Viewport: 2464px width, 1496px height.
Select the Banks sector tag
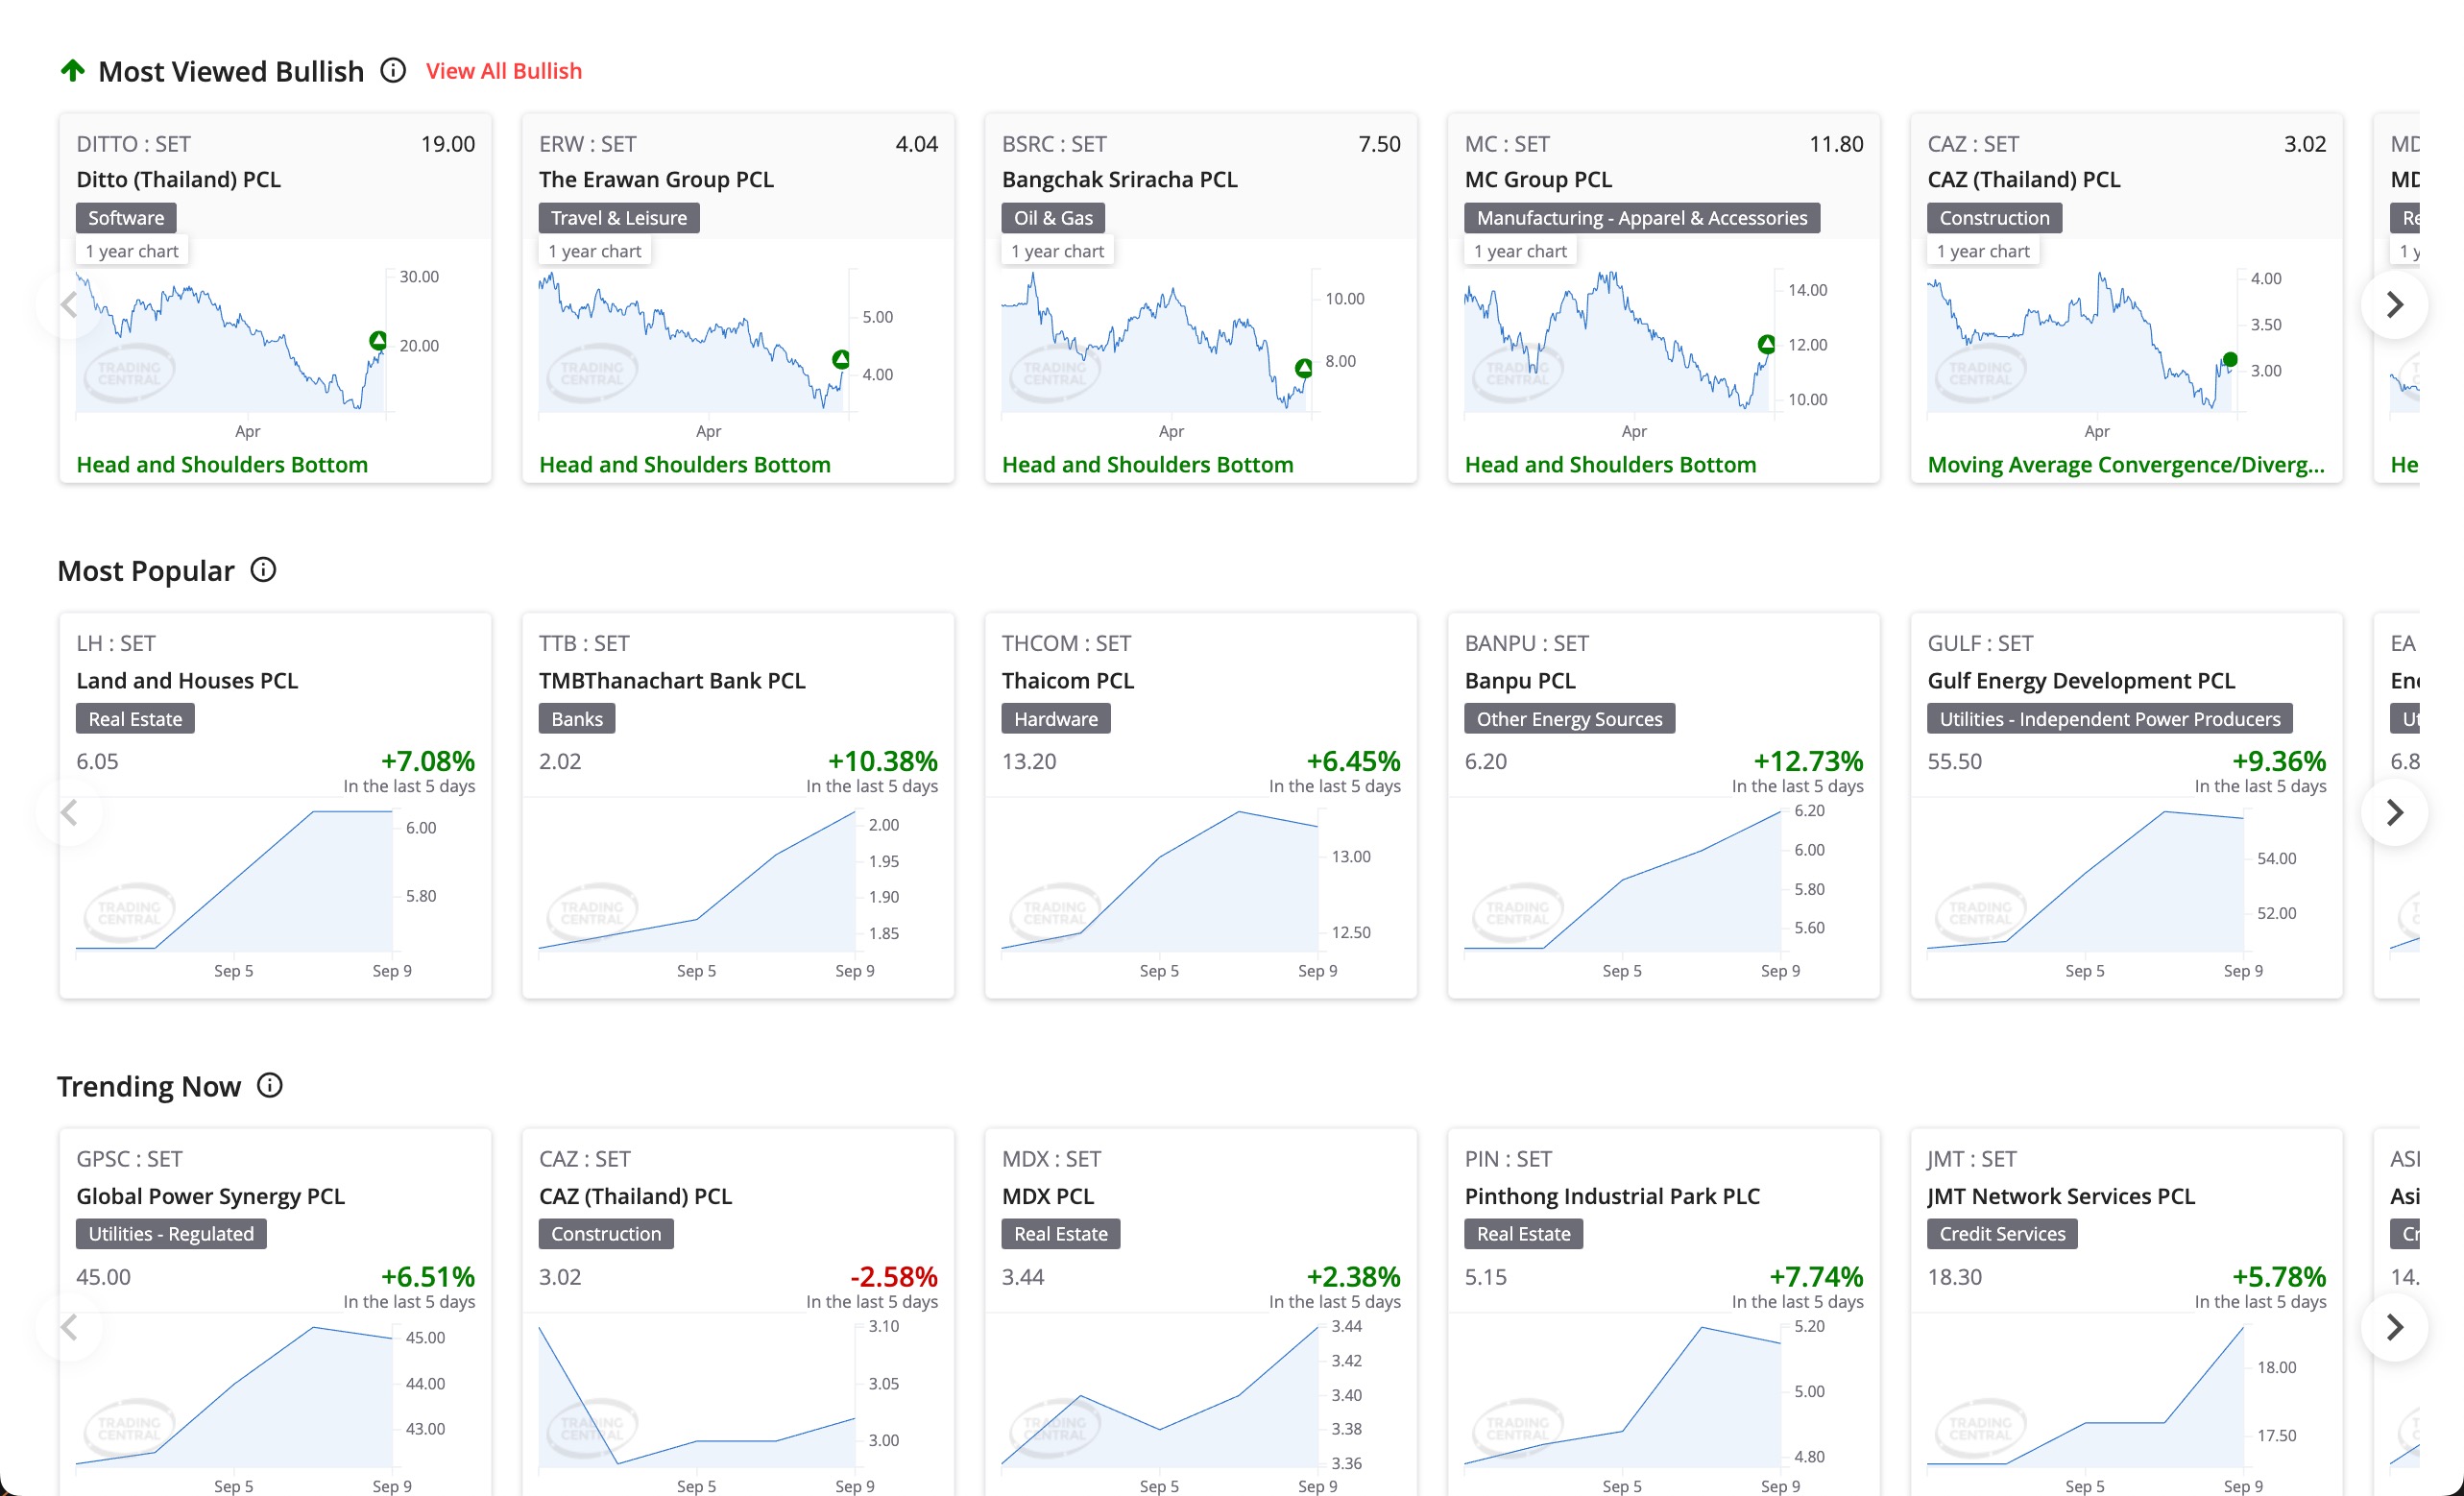[x=577, y=719]
